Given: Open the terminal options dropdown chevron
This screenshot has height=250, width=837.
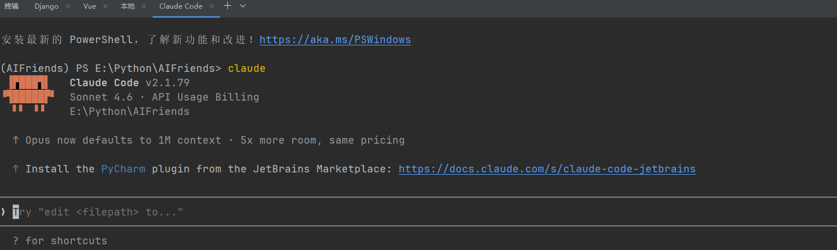Looking at the screenshot, I should tap(243, 6).
